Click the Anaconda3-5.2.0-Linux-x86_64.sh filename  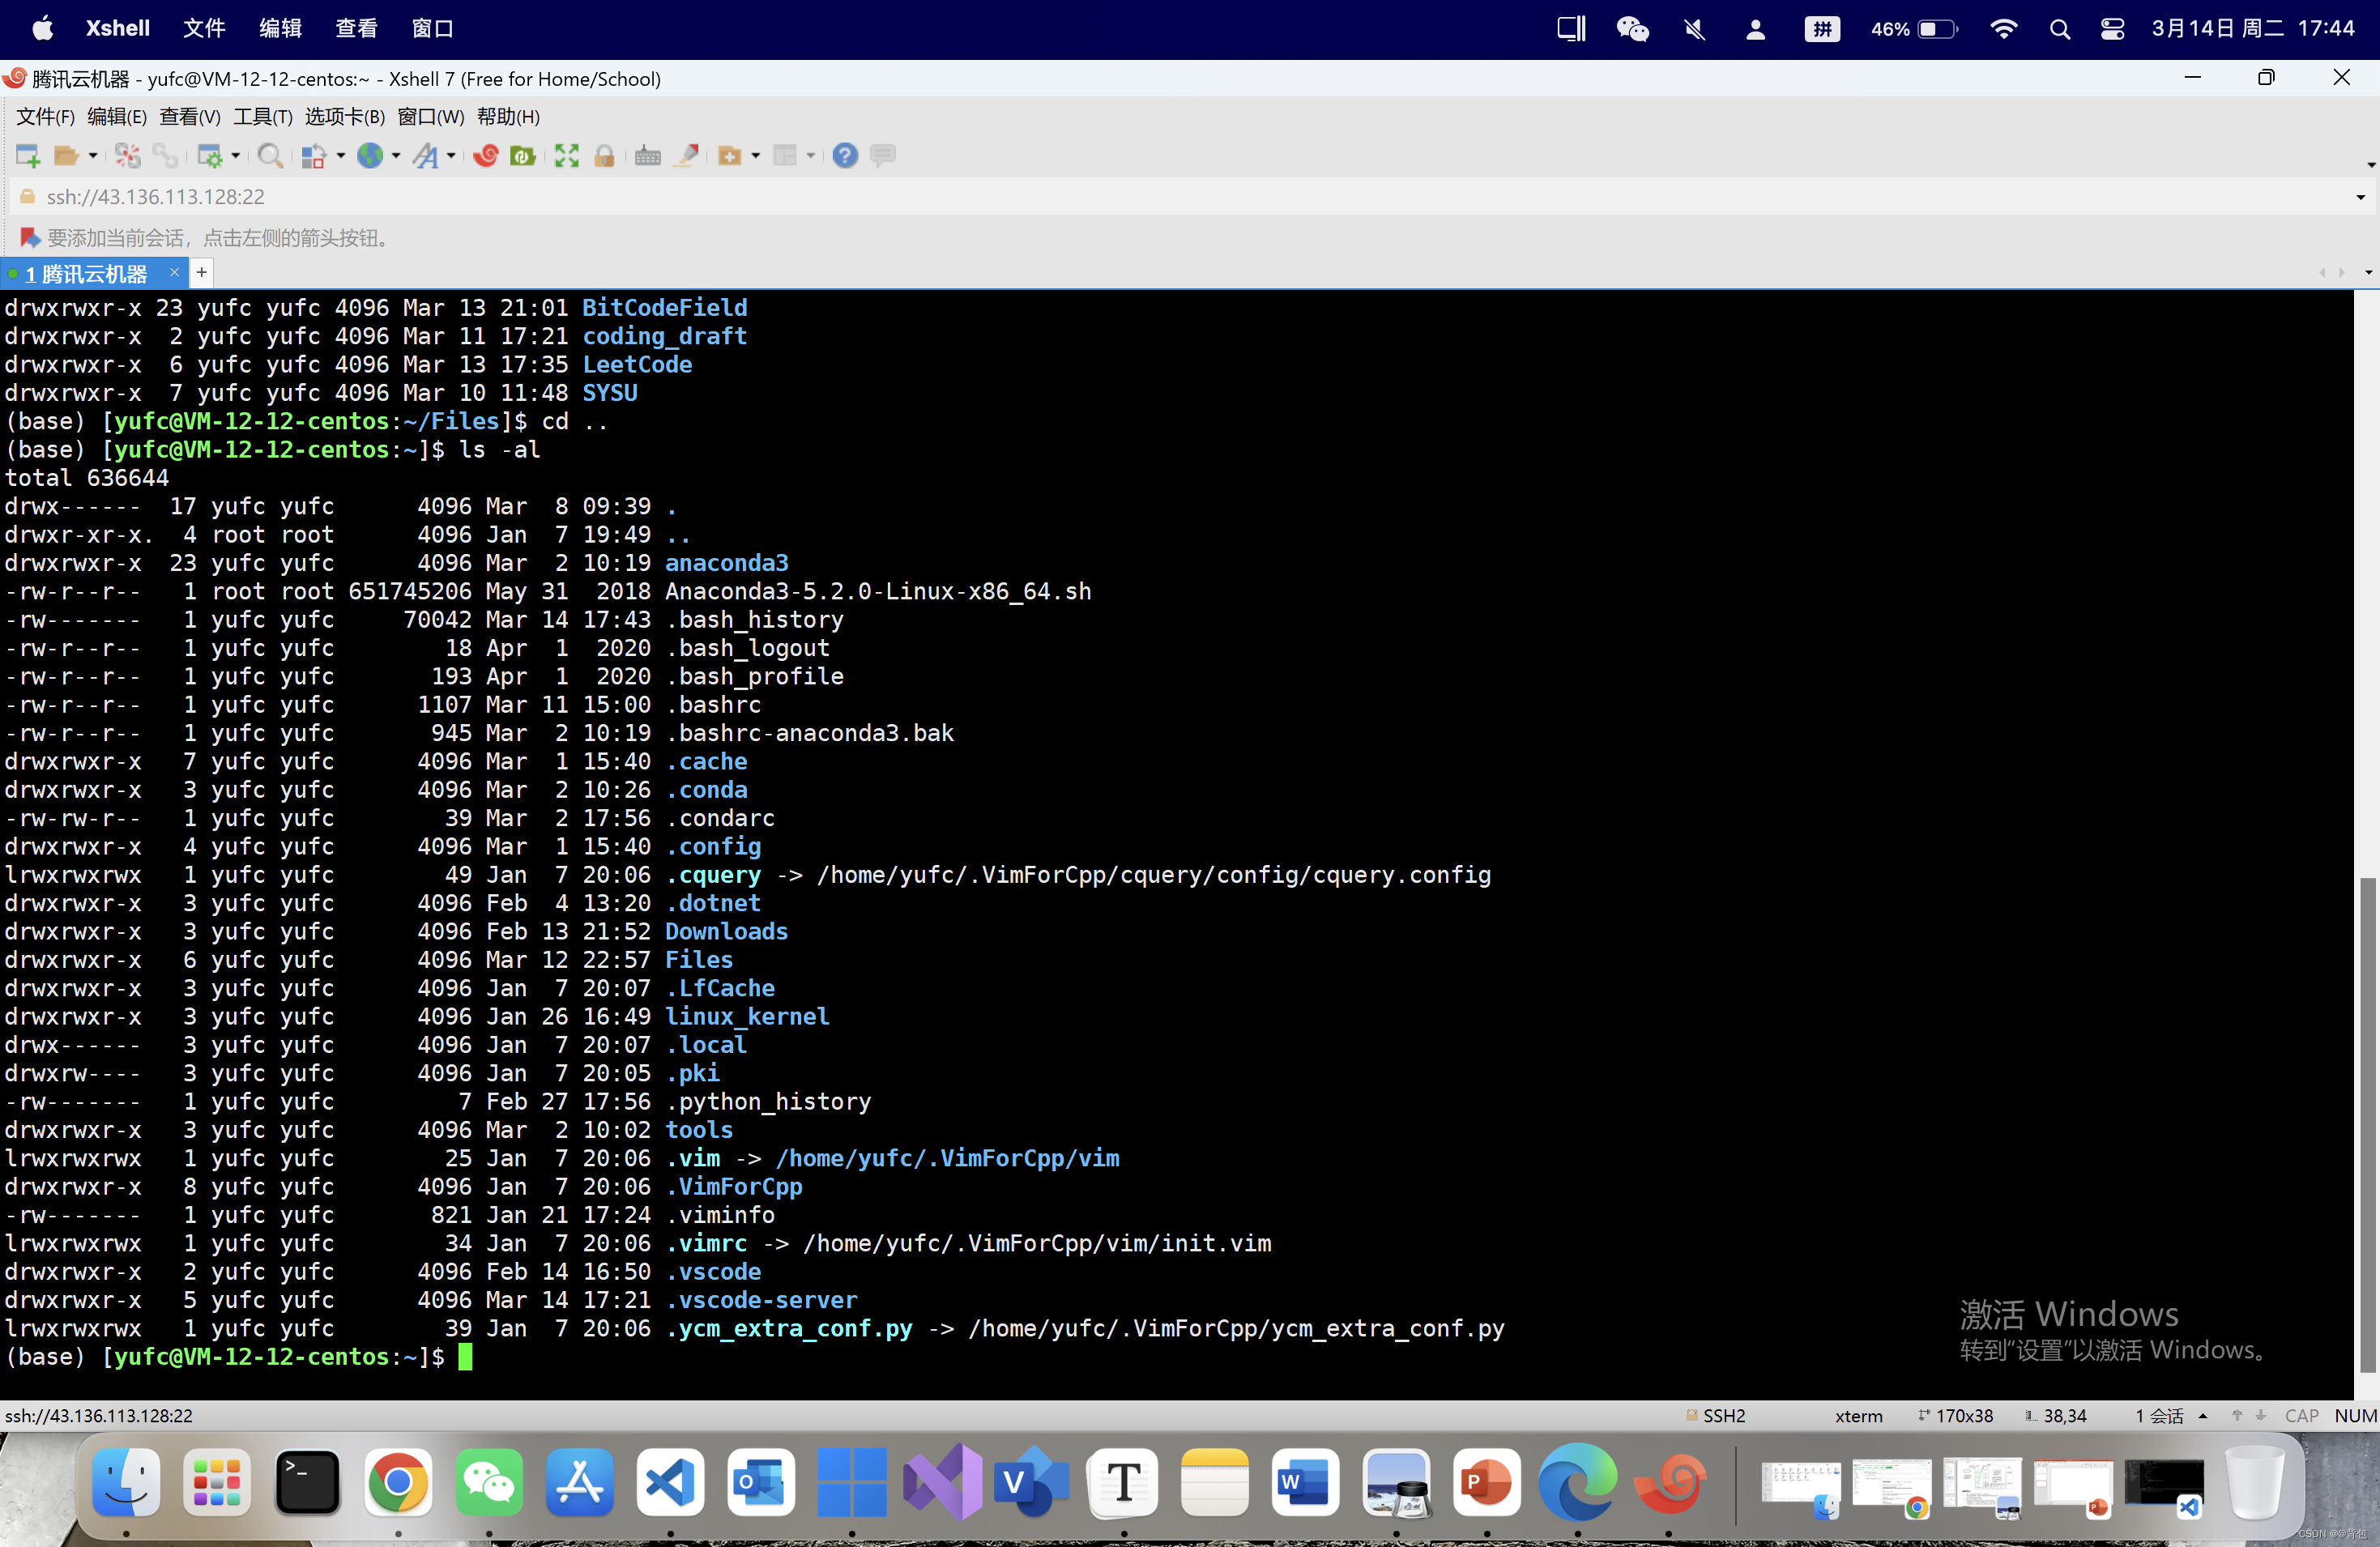878,591
